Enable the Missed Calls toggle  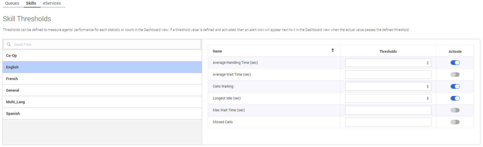tap(455, 122)
